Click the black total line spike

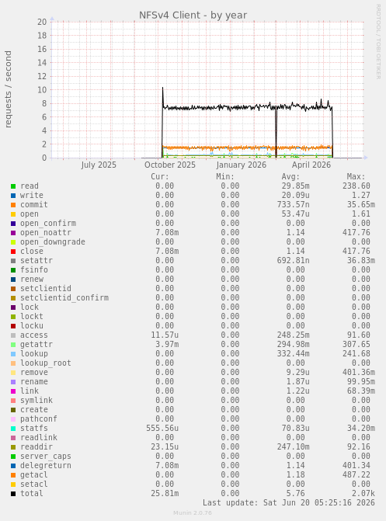pos(162,89)
